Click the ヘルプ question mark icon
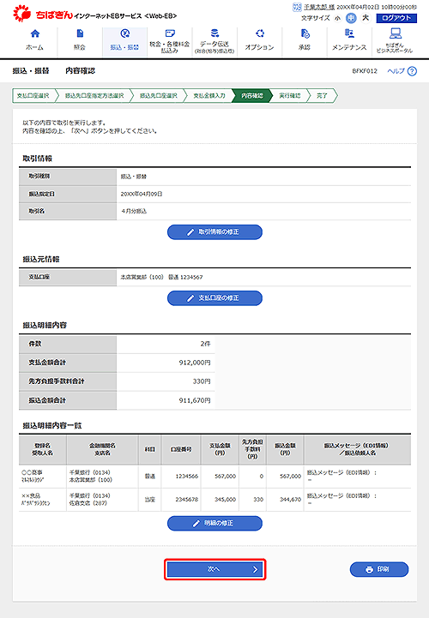The image size is (429, 618). (412, 71)
